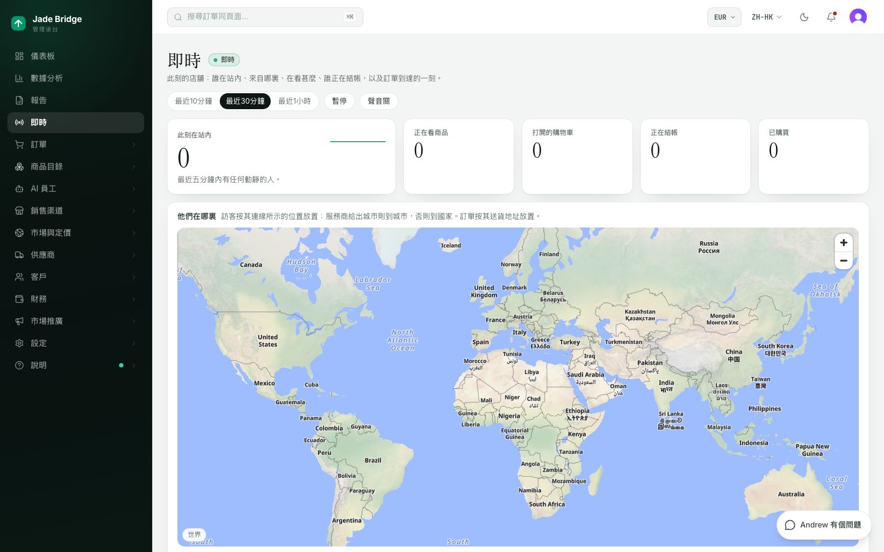Go to 數據分析 in the sidebar

(76, 79)
